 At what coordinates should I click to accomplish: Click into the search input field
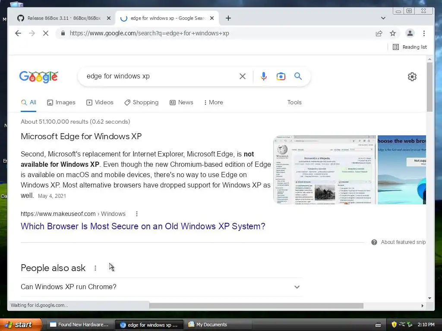[161, 76]
